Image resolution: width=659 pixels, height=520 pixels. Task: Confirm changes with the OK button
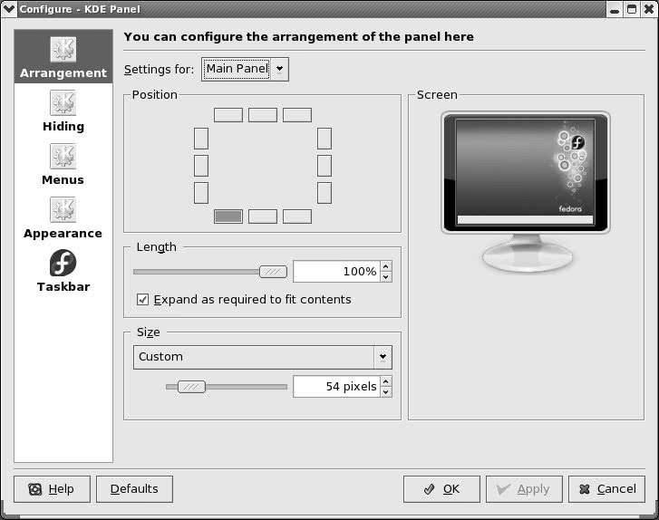pos(441,489)
